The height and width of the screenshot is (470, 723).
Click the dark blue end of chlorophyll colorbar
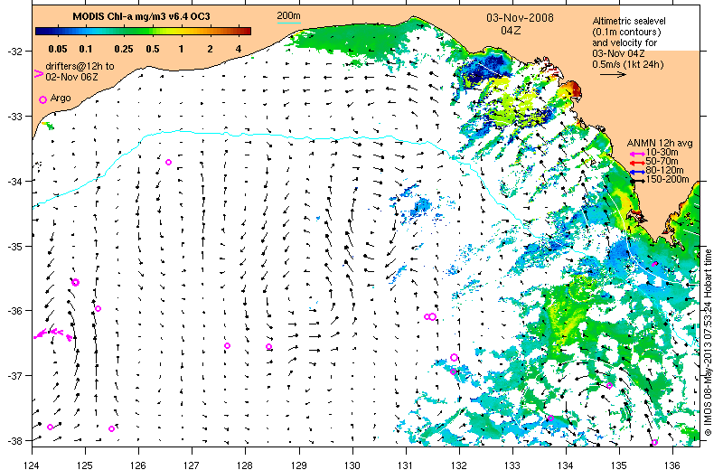click(42, 32)
